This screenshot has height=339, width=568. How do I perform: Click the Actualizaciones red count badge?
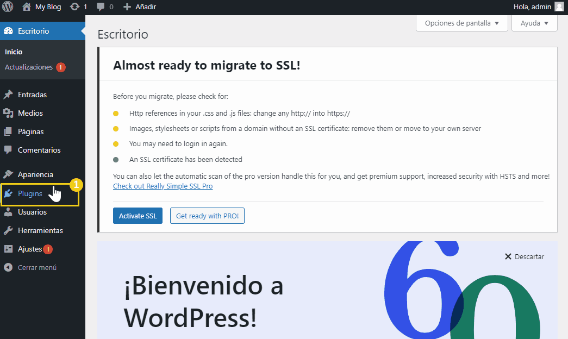[x=60, y=67]
